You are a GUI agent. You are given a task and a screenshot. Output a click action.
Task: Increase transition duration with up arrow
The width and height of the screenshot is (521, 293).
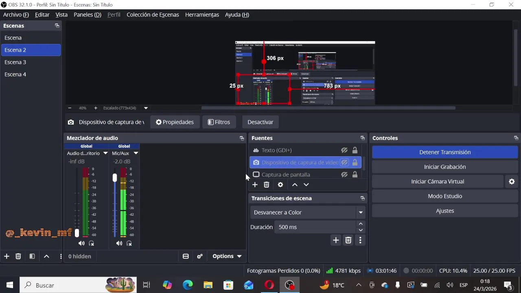pos(361,224)
